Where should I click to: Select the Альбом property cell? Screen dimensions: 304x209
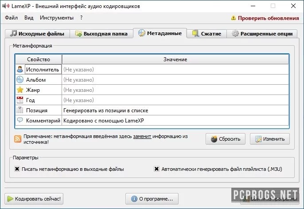click(x=39, y=79)
